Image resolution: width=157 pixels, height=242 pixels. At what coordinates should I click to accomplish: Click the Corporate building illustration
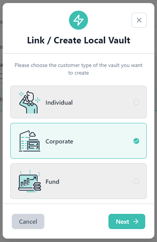30,141
